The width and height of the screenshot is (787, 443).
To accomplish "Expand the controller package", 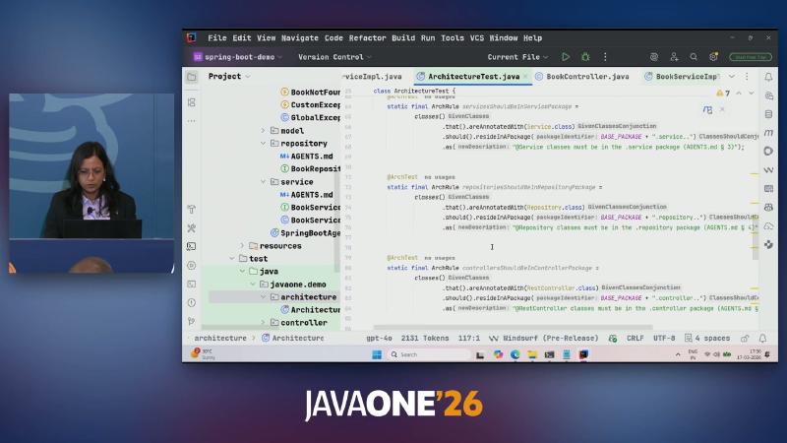I will pos(263,323).
